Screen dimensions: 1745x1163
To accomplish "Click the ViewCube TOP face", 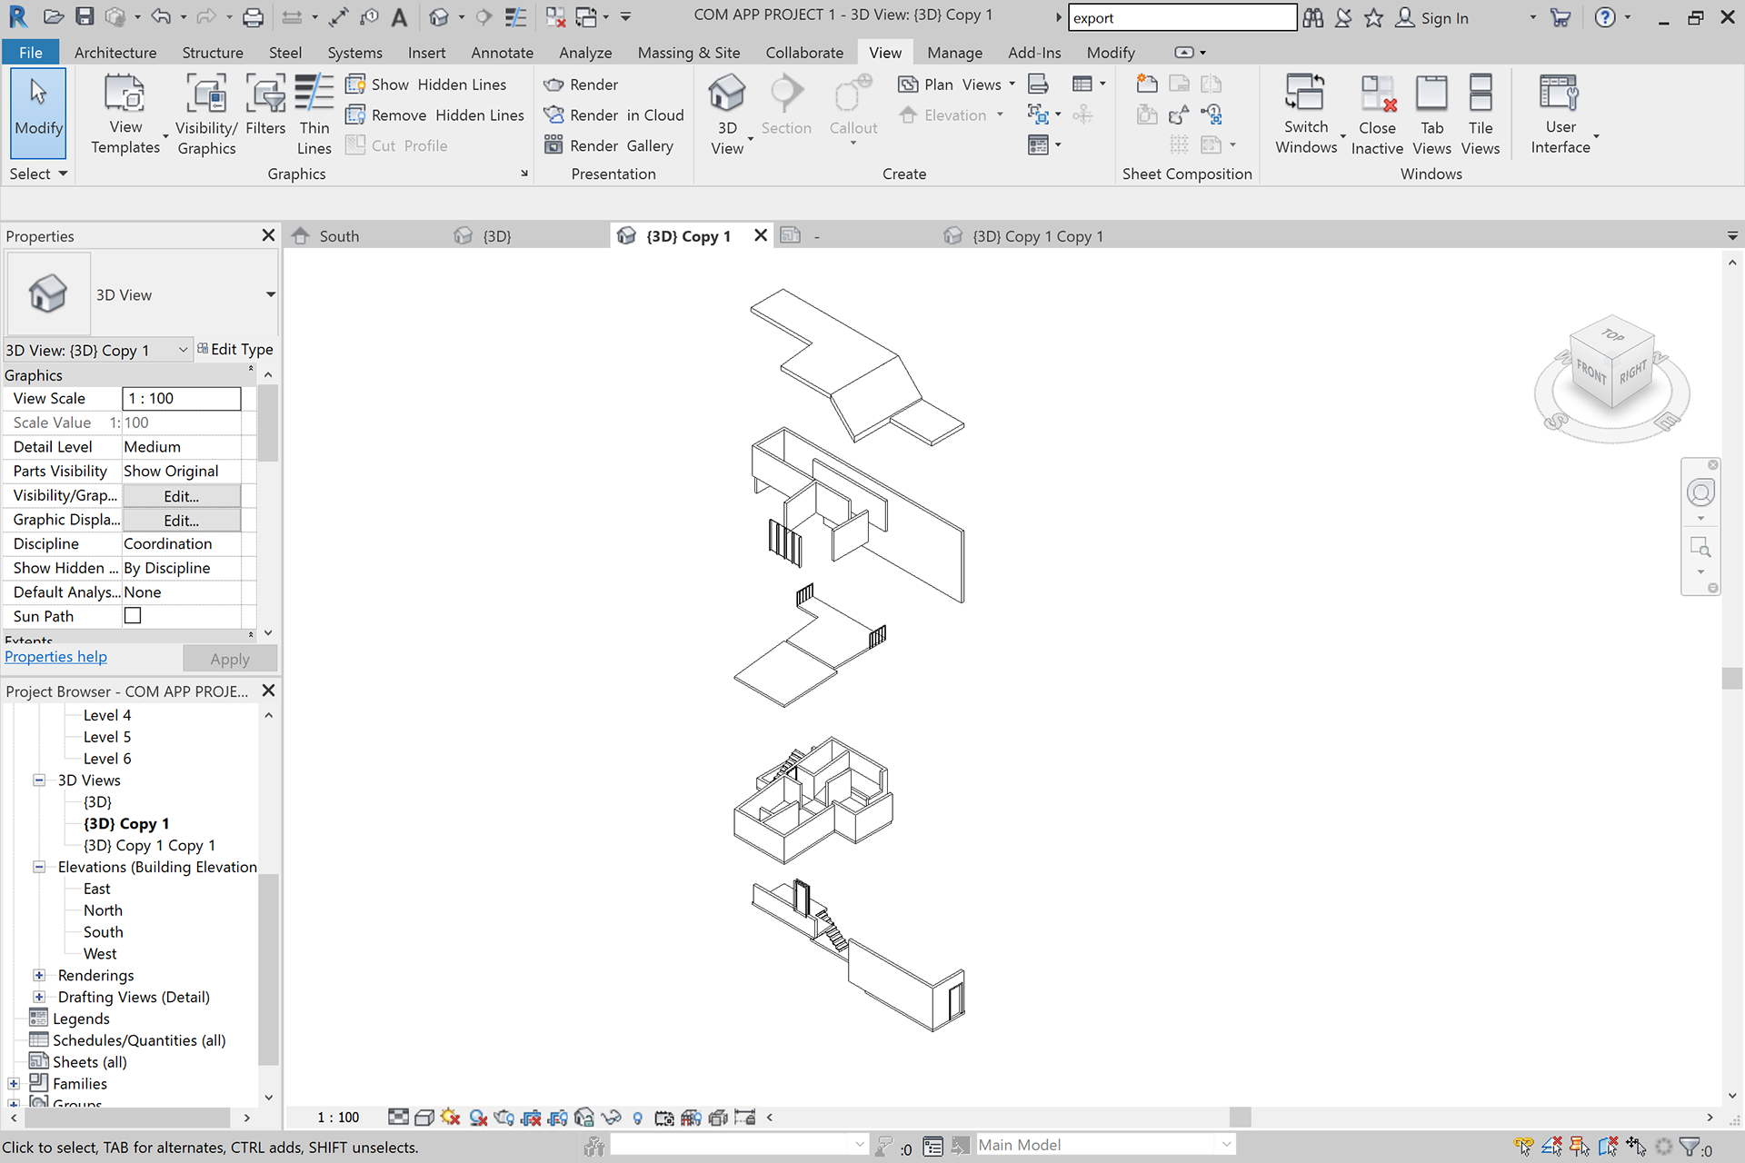I will 1612,335.
